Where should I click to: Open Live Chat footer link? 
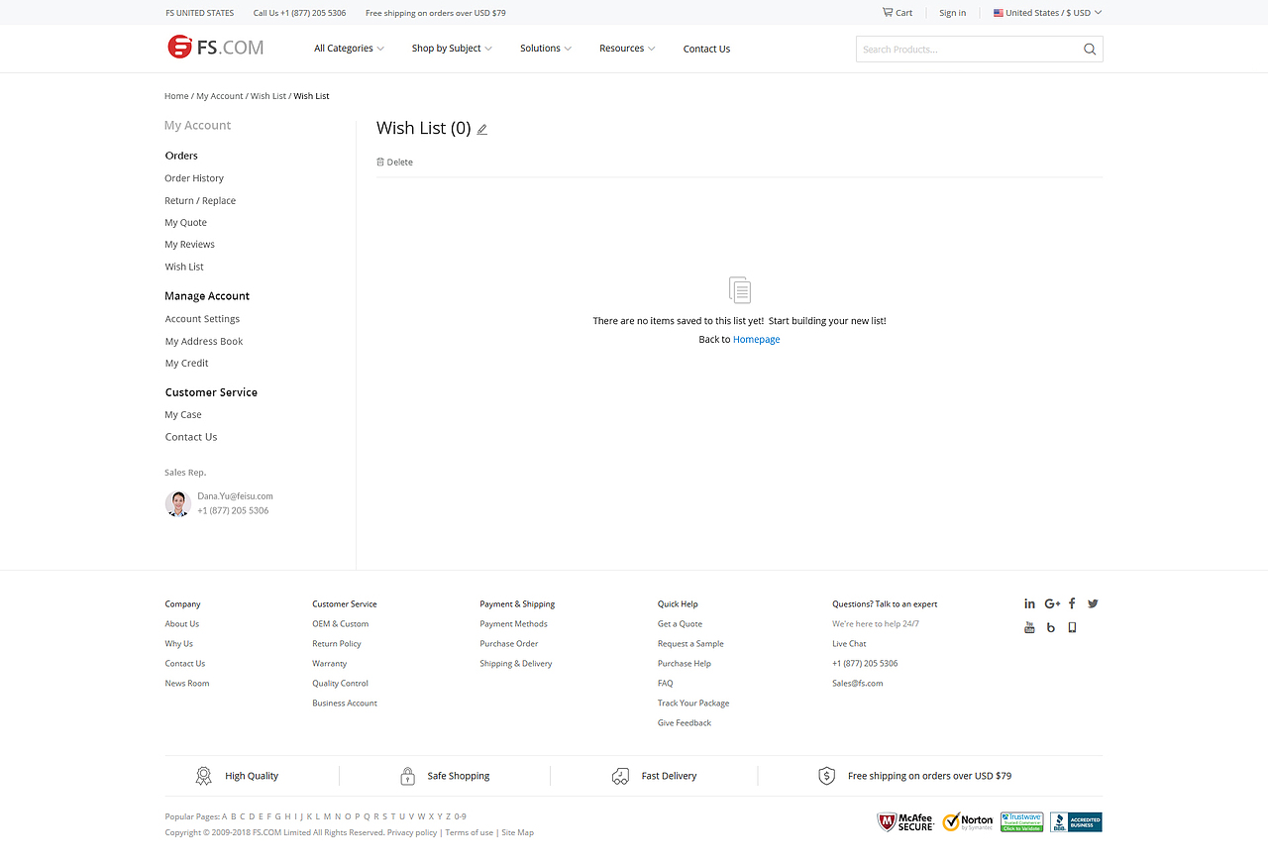pyautogui.click(x=849, y=644)
